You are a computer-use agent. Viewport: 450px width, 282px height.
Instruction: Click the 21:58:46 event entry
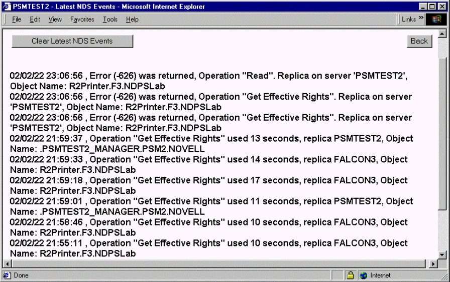[x=208, y=227]
